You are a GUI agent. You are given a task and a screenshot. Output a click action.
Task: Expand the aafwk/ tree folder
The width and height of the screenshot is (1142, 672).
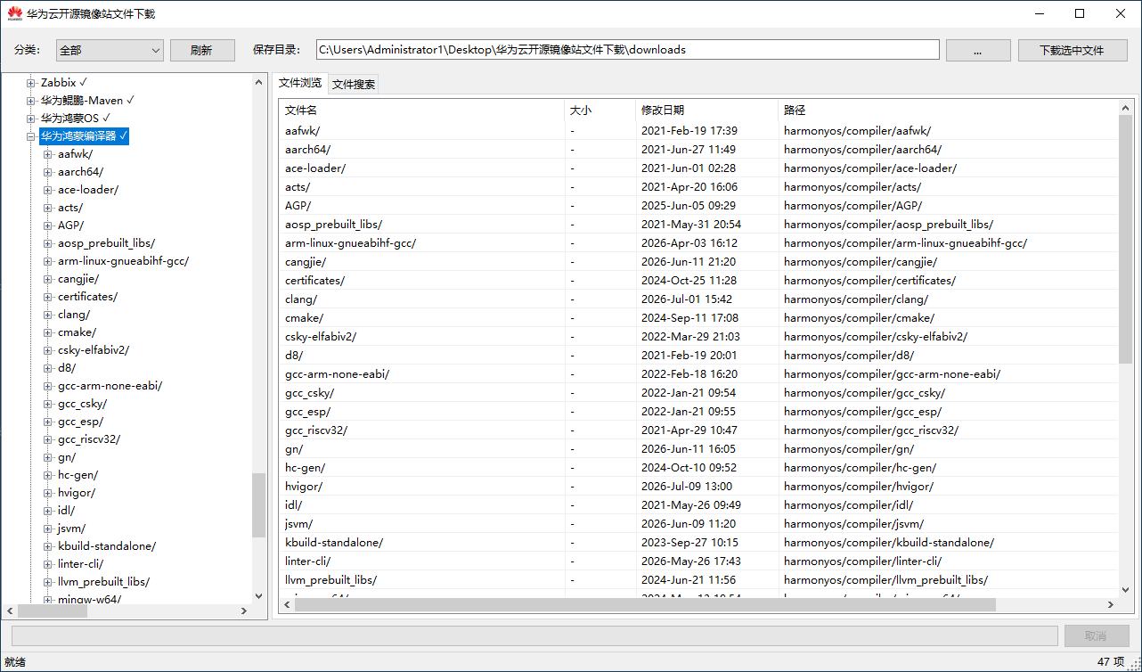(49, 154)
